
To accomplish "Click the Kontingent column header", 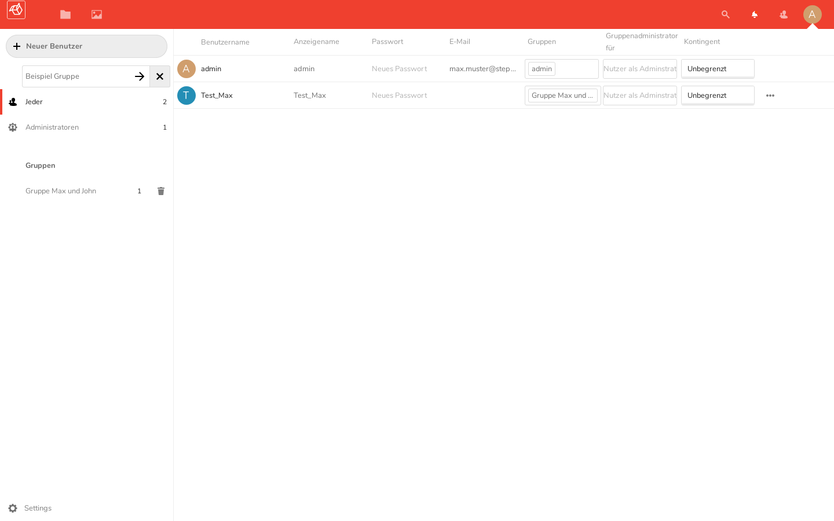I will 702,42.
